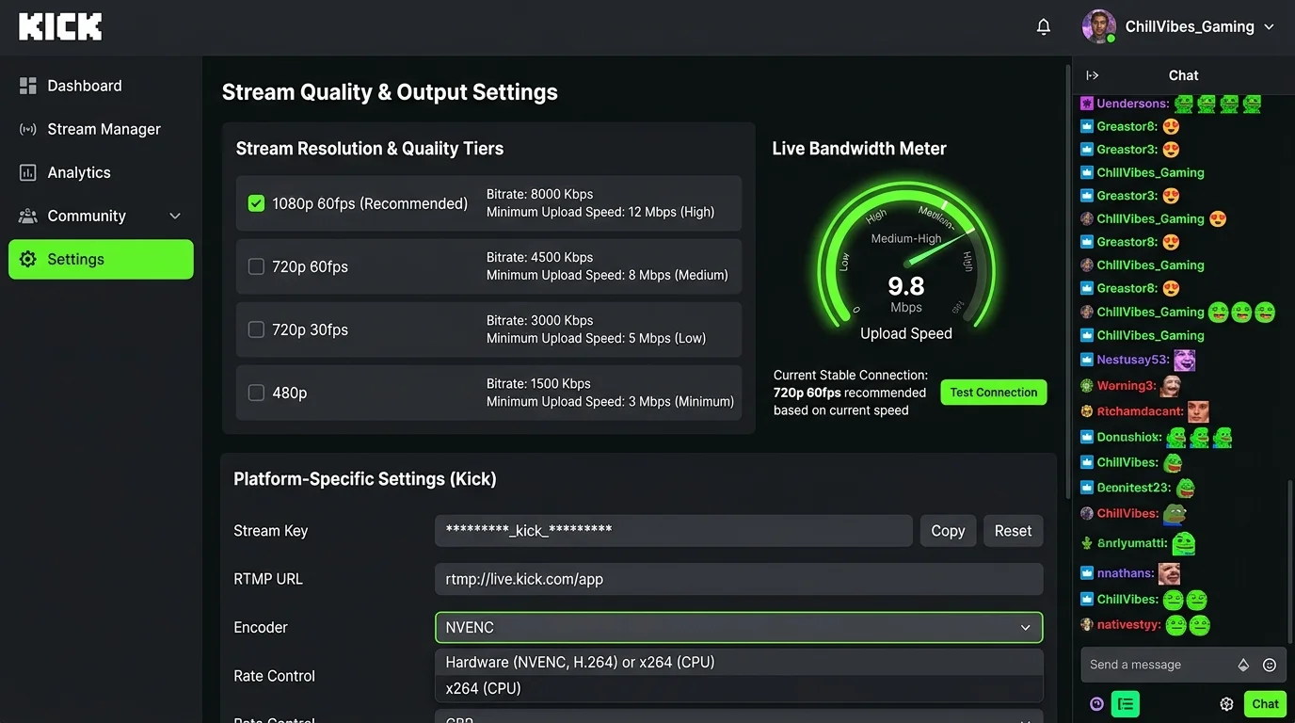This screenshot has height=723, width=1295.
Task: Click the ChillVibes_Gaming profile avatar in the header
Action: pos(1098,26)
